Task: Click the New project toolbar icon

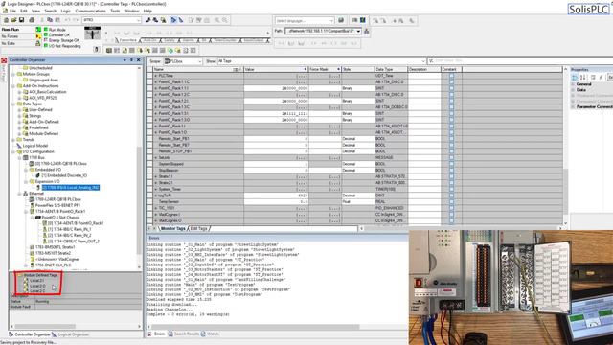Action: coord(6,20)
